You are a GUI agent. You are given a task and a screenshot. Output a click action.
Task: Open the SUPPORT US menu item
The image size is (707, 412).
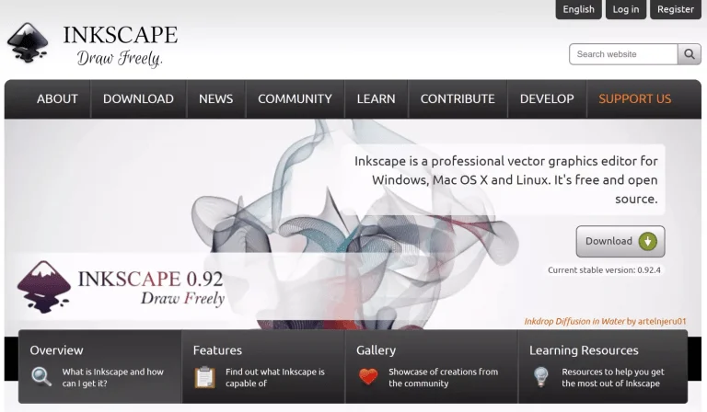point(635,99)
